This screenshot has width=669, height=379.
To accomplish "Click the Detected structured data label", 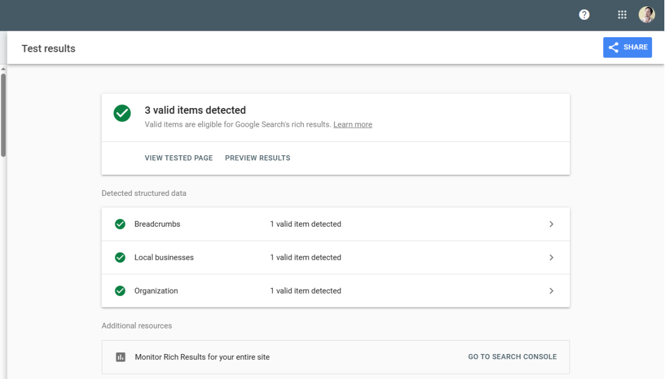I will pyautogui.click(x=144, y=194).
